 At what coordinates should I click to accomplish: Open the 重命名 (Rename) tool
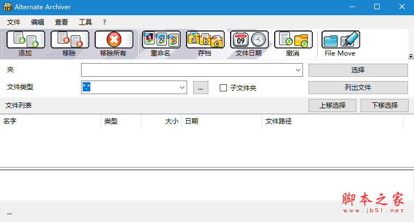(x=161, y=40)
